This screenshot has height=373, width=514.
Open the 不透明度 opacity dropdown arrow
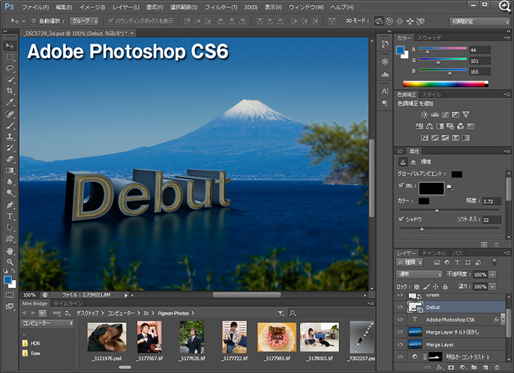[x=493, y=274]
